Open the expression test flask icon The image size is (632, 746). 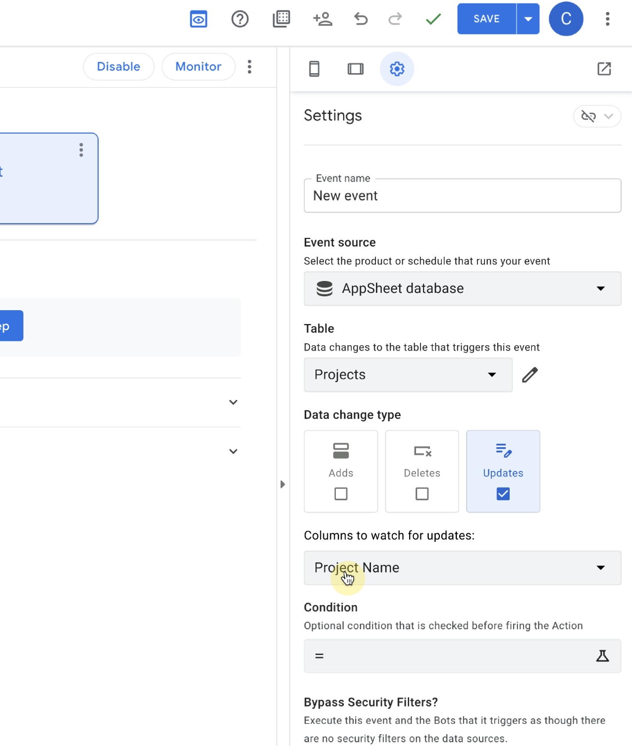(602, 656)
